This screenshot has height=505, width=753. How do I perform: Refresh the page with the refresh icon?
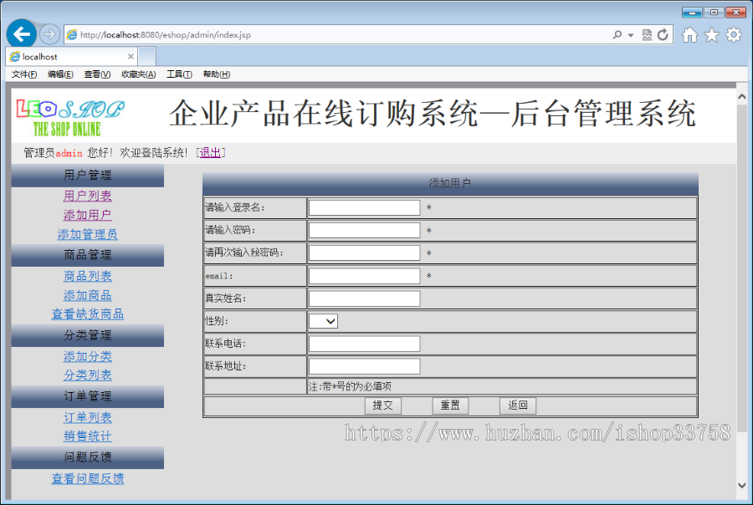[x=663, y=34]
